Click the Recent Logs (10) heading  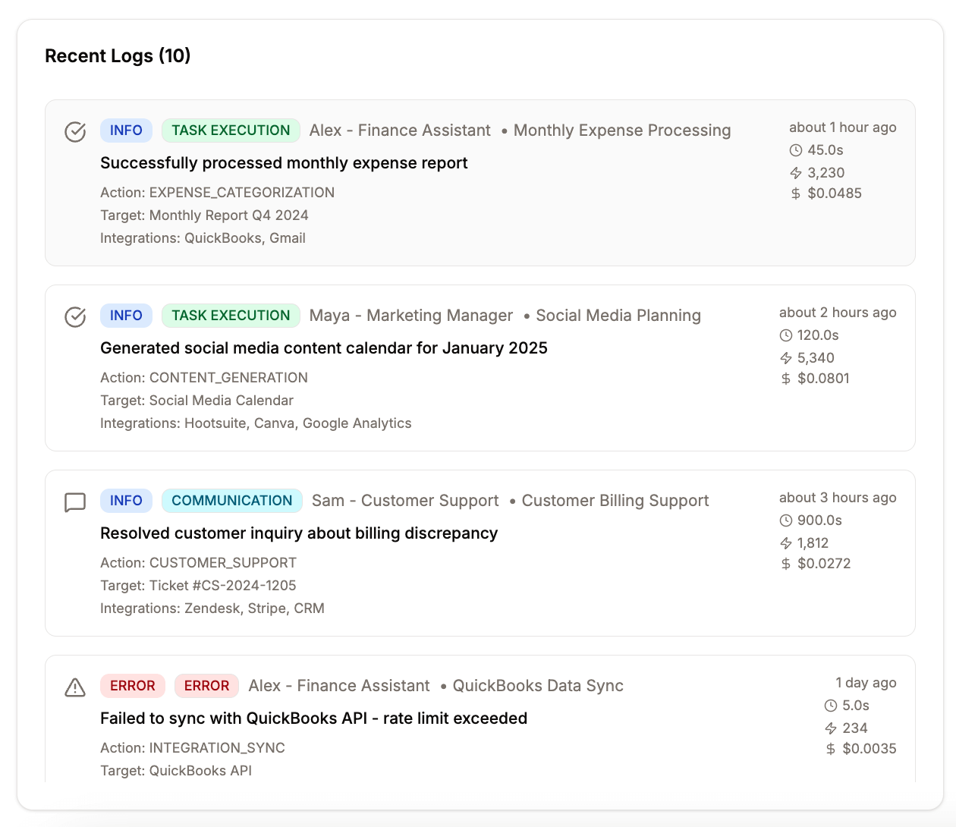[118, 55]
